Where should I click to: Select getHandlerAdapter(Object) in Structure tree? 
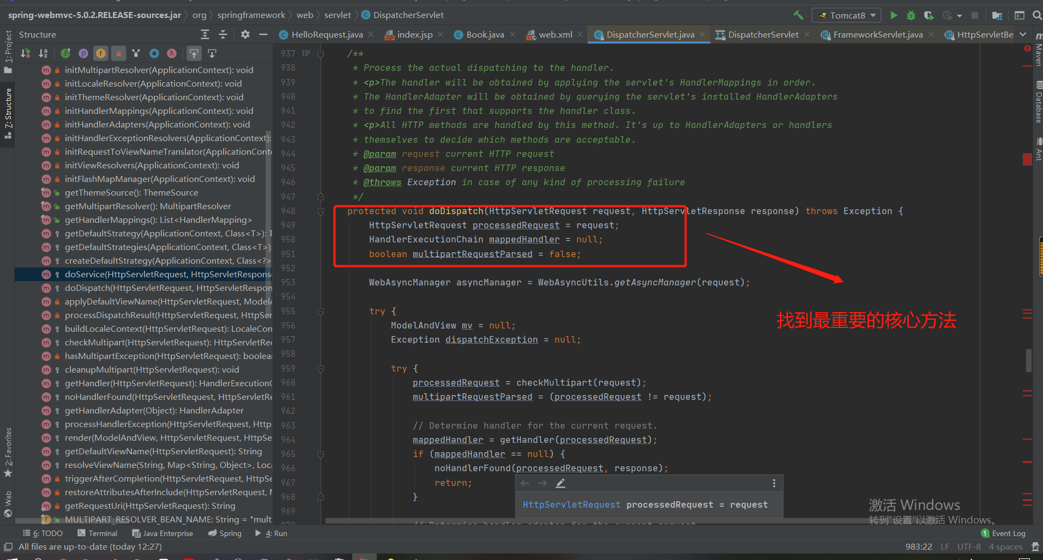143,410
